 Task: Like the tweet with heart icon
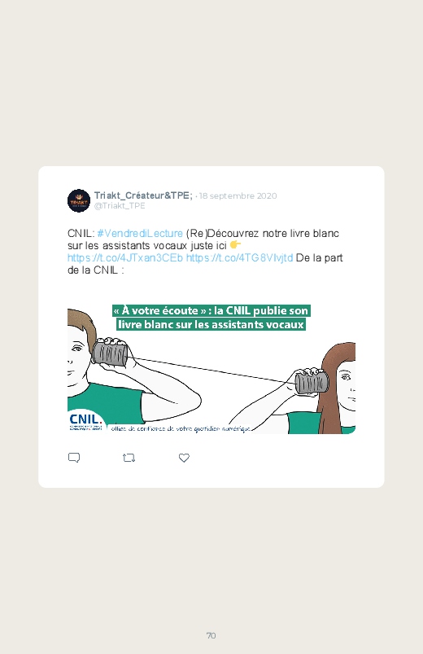(x=184, y=458)
